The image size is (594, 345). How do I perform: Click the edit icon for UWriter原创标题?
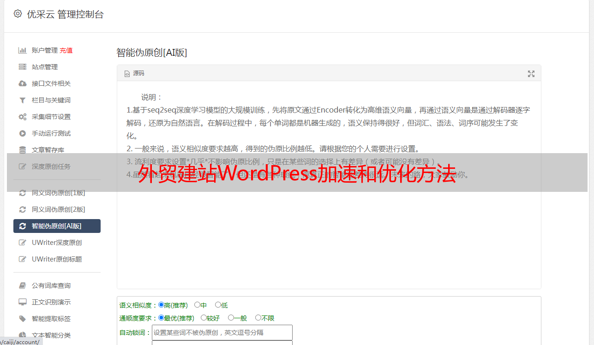click(22, 259)
